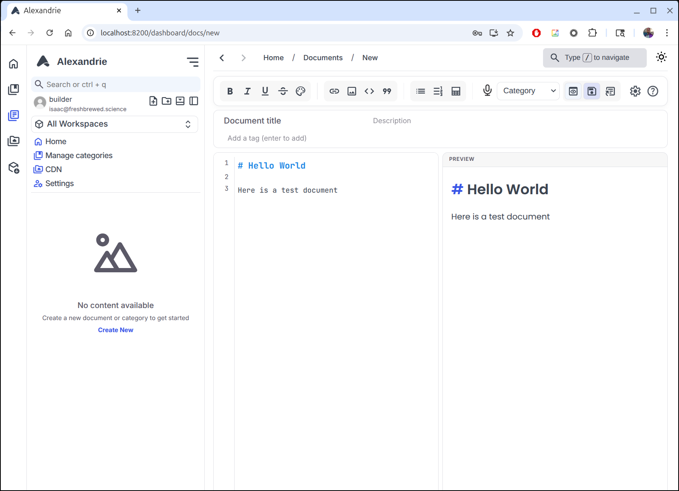
Task: Insert a code block
Action: pos(369,91)
